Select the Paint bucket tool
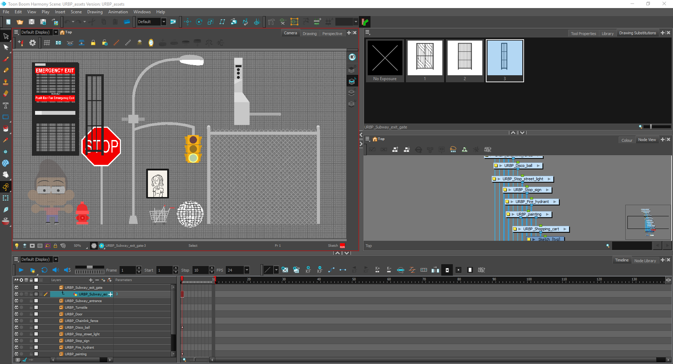This screenshot has height=364, width=673. point(6,129)
